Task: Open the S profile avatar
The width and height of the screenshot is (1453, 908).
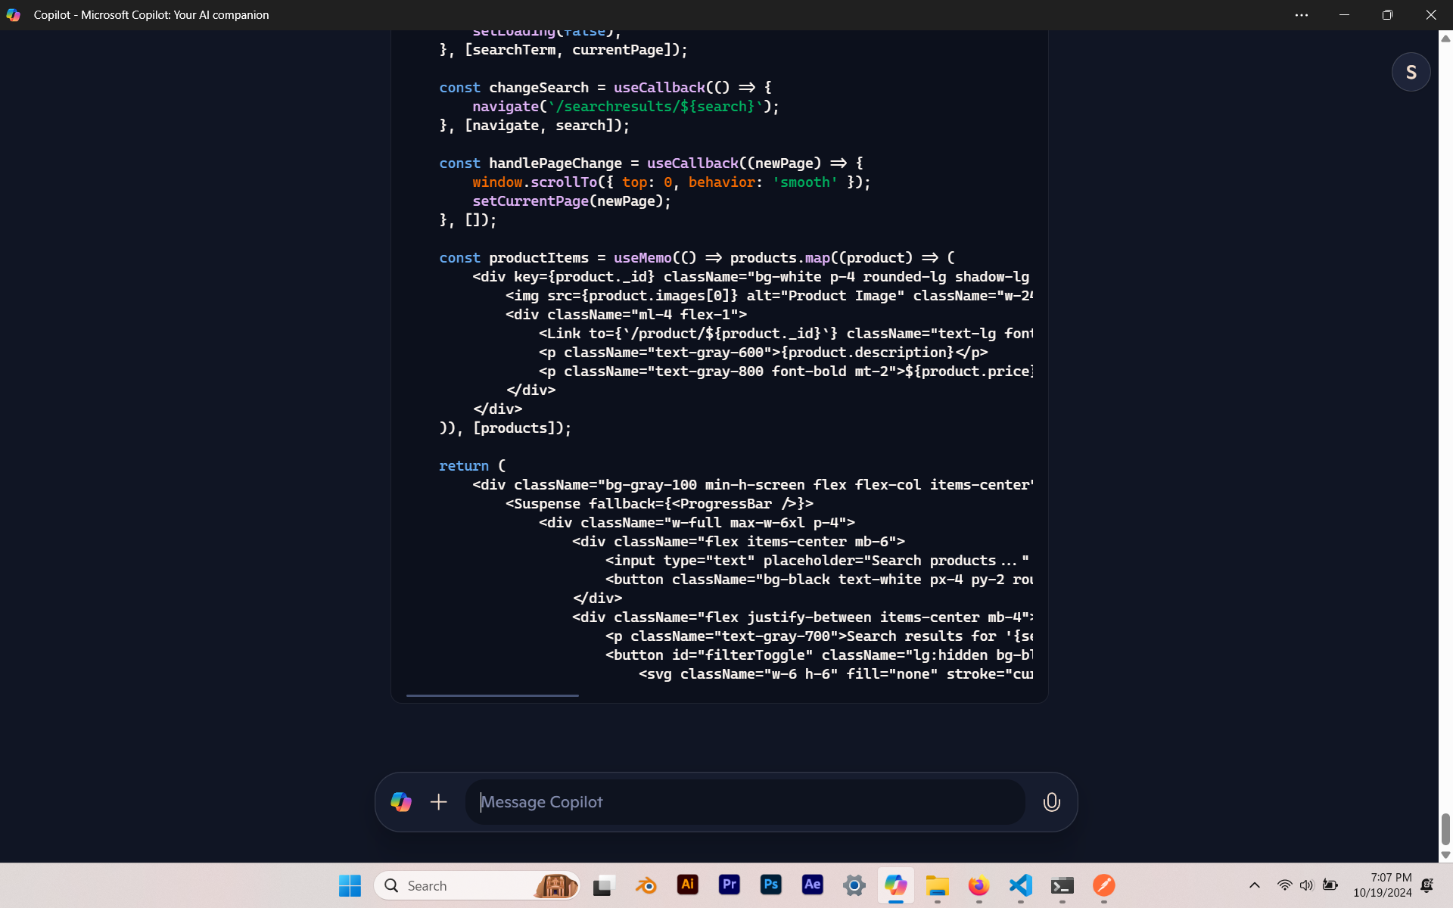Action: [1411, 73]
